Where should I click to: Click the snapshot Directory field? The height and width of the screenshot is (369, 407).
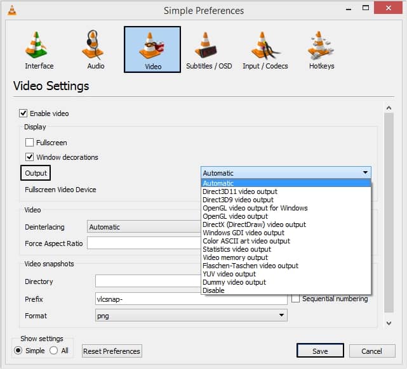[x=148, y=281]
